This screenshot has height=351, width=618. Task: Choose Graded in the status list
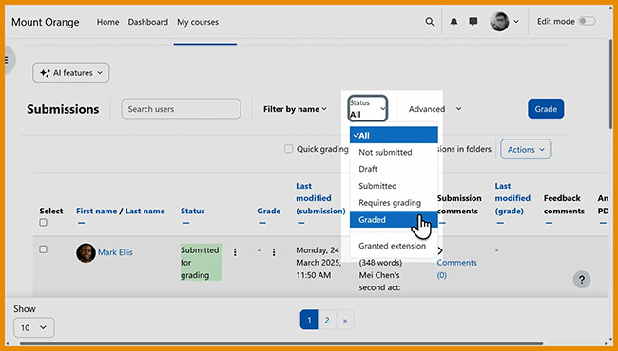394,220
